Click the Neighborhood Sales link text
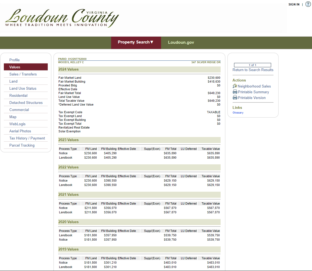The width and height of the screenshot is (312, 271). 254,86
